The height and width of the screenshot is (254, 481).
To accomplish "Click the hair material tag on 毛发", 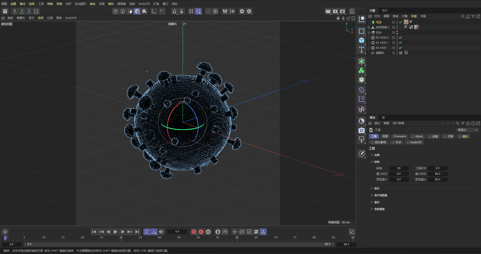I will tap(406, 22).
